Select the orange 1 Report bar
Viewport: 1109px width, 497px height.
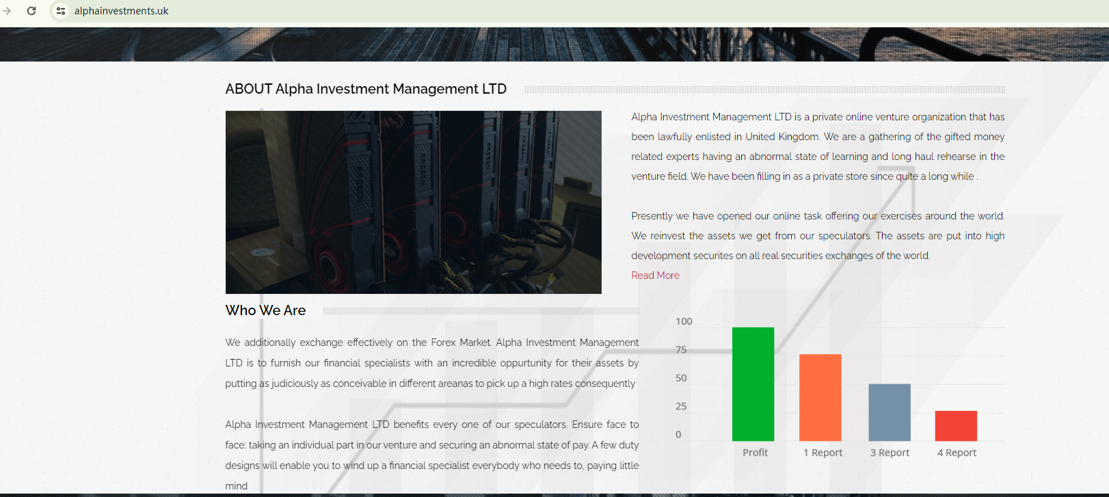point(820,397)
